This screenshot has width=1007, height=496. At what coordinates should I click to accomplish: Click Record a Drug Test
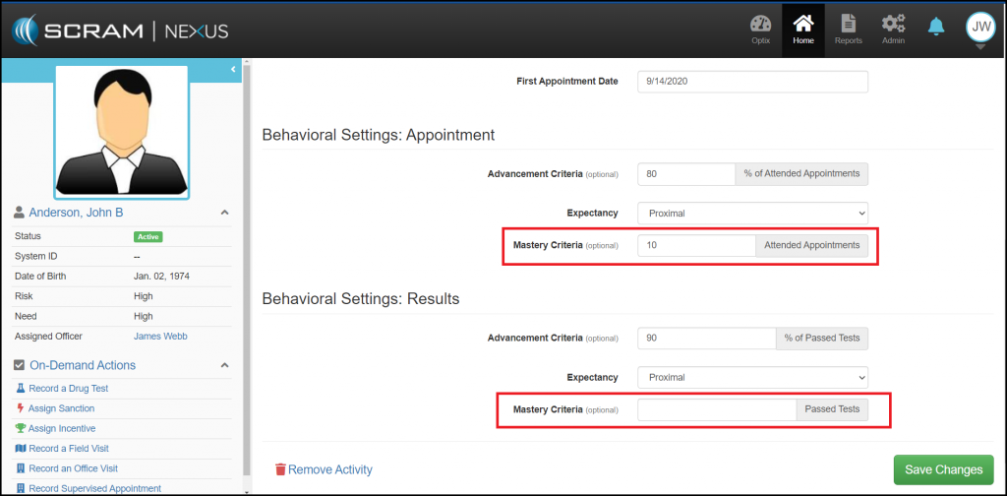coord(68,389)
